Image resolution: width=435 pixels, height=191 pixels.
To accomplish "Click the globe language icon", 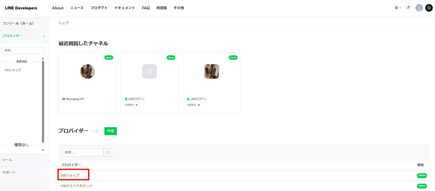I will point(396,8).
